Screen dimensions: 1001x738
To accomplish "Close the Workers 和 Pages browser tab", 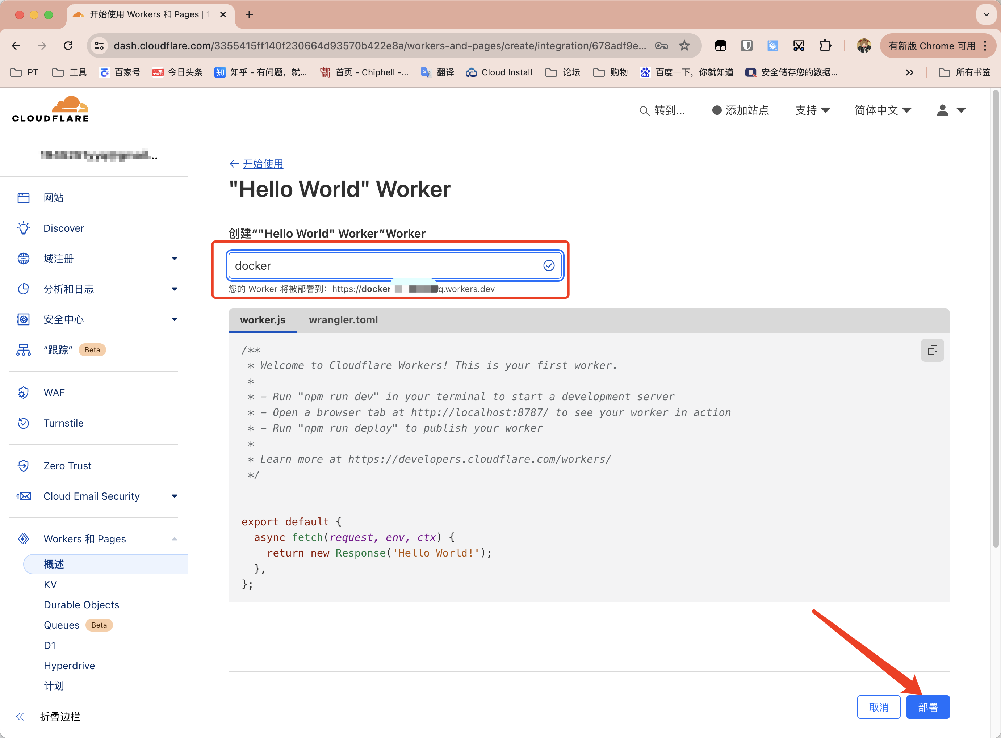I will tap(223, 15).
